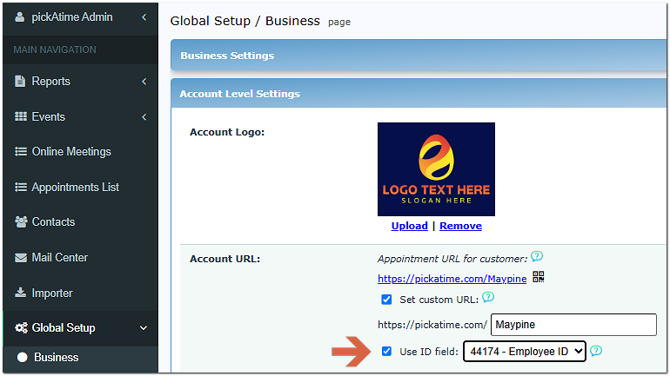Collapse the pickAtime Admin chevron

(144, 17)
